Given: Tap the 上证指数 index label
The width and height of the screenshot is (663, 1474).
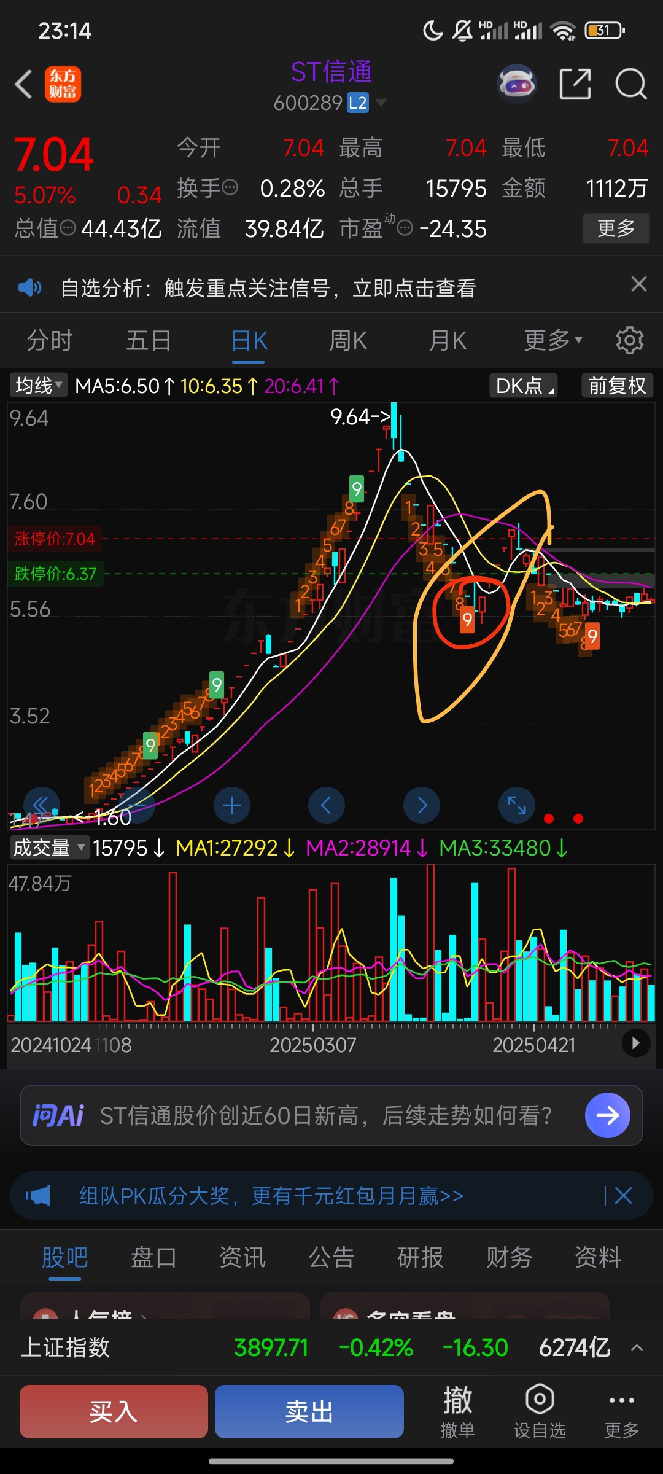Looking at the screenshot, I should [65, 1347].
